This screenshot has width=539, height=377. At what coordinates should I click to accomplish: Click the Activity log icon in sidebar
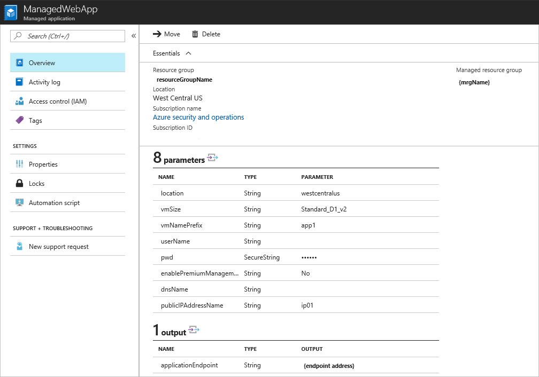20,82
